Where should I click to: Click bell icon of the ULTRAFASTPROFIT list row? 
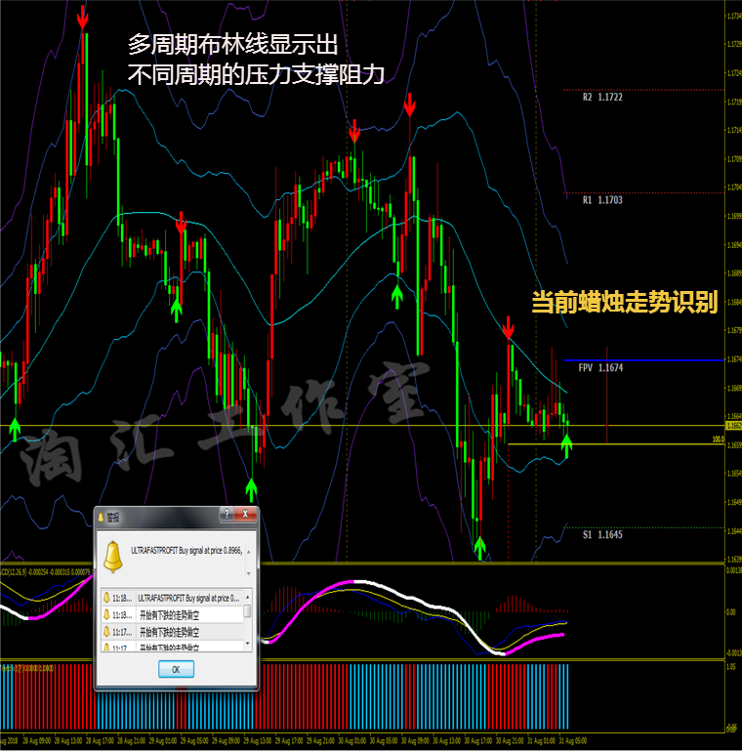tap(106, 598)
